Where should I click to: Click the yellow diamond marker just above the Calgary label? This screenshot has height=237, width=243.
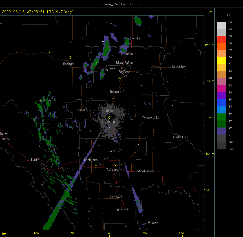click(114, 166)
